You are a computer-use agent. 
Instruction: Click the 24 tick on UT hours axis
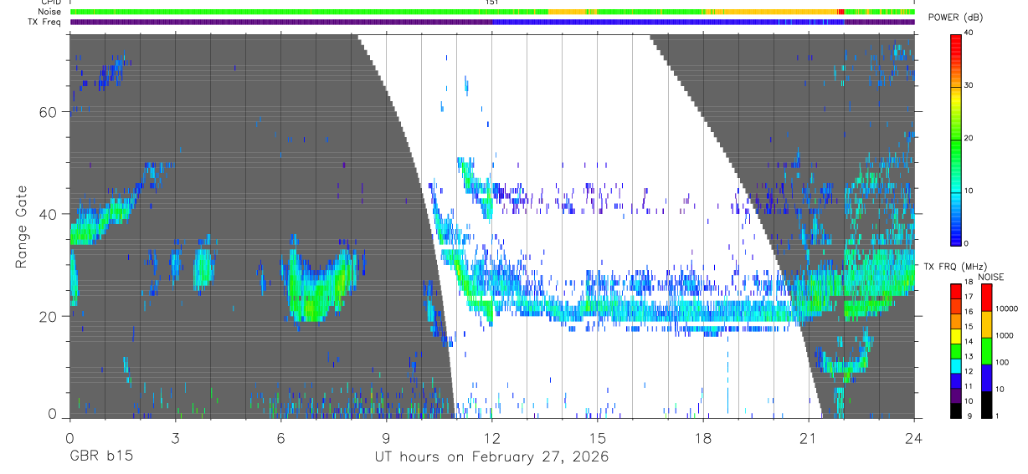pyautogui.click(x=914, y=437)
